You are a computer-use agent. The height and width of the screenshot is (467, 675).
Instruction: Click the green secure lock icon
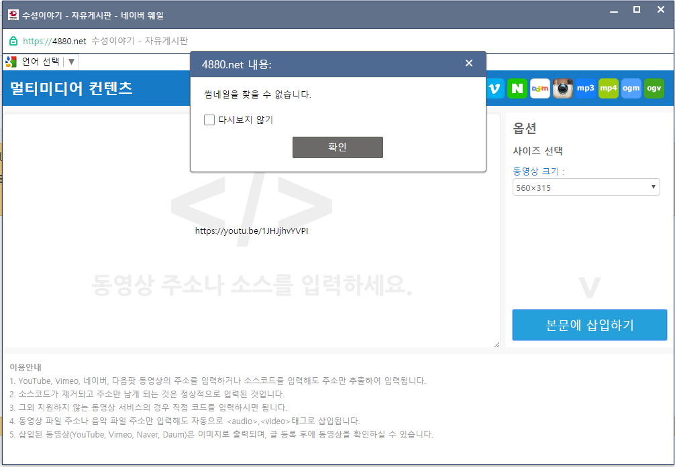tap(13, 41)
